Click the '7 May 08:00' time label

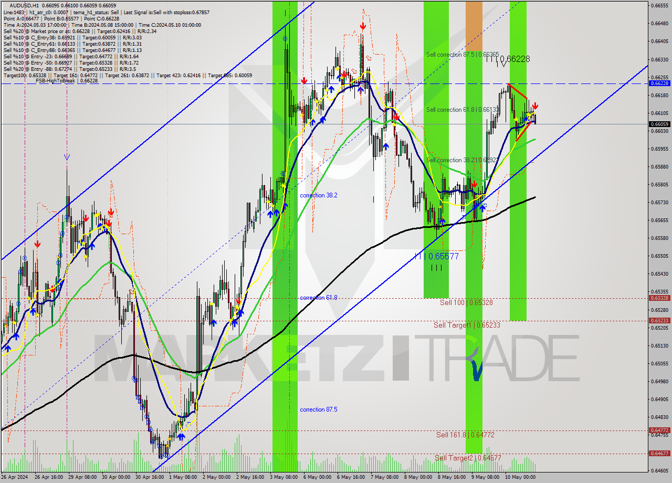pyautogui.click(x=386, y=477)
